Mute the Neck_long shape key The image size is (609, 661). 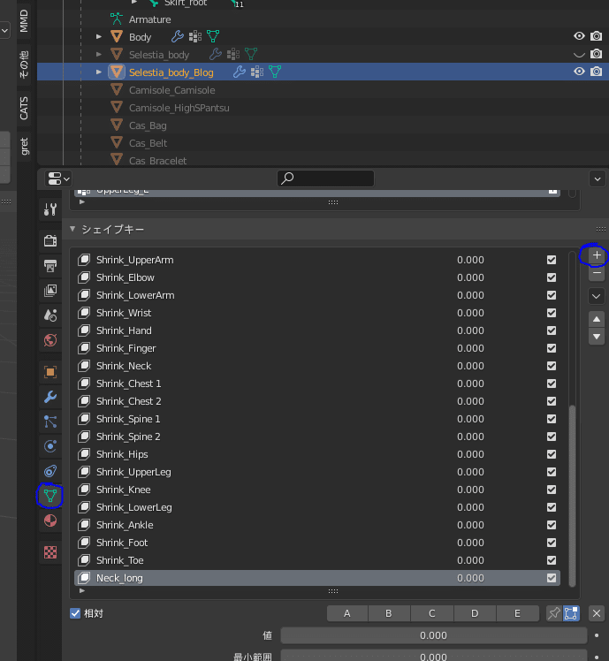[x=552, y=578]
